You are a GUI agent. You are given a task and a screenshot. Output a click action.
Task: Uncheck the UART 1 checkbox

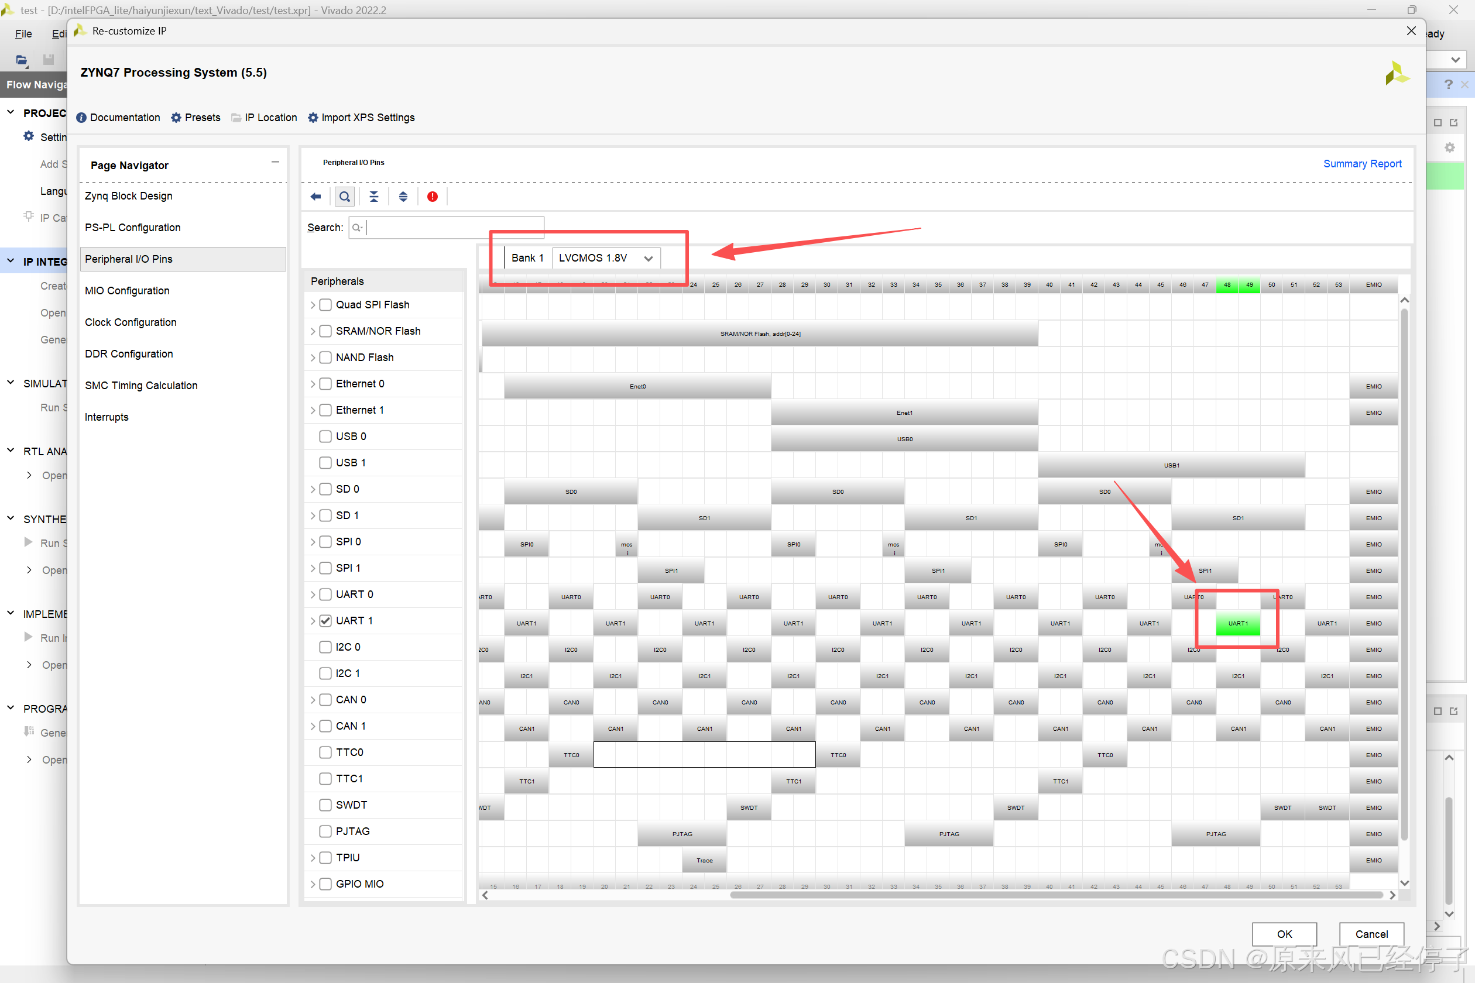(325, 621)
